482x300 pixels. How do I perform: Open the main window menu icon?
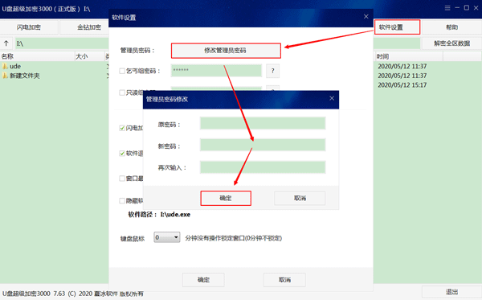coord(447,8)
